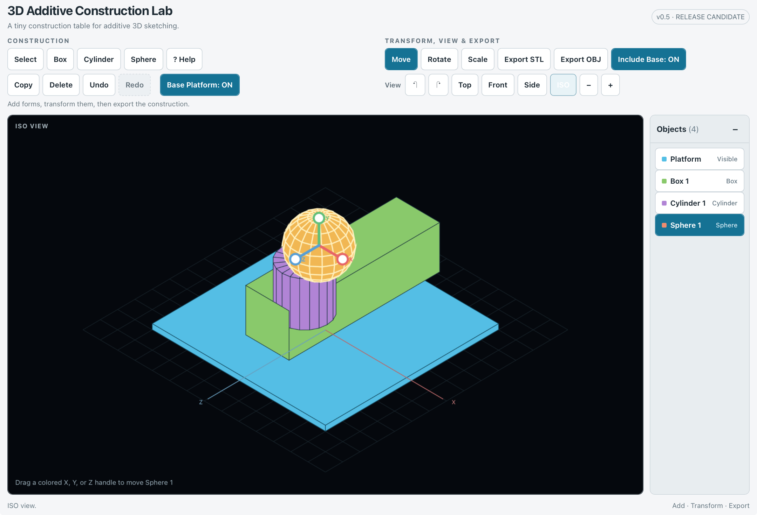Select Sphere 1 in Objects list
757x515 pixels.
700,225
